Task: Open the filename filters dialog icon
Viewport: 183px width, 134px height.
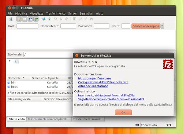Action: (74, 19)
